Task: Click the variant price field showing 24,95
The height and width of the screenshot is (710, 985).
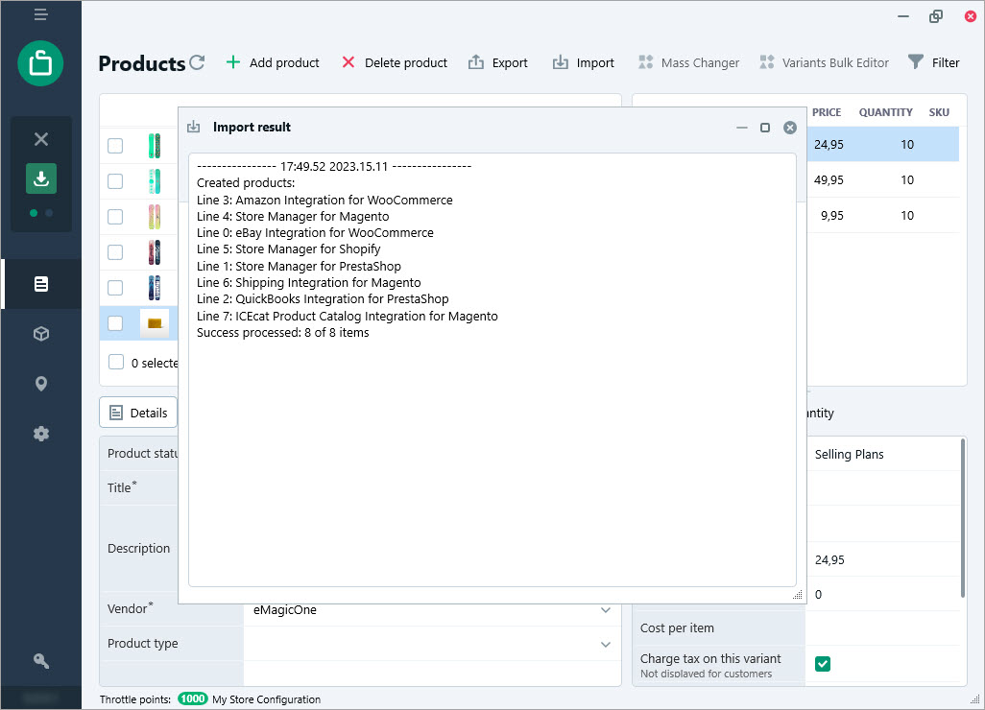Action: pyautogui.click(x=882, y=560)
